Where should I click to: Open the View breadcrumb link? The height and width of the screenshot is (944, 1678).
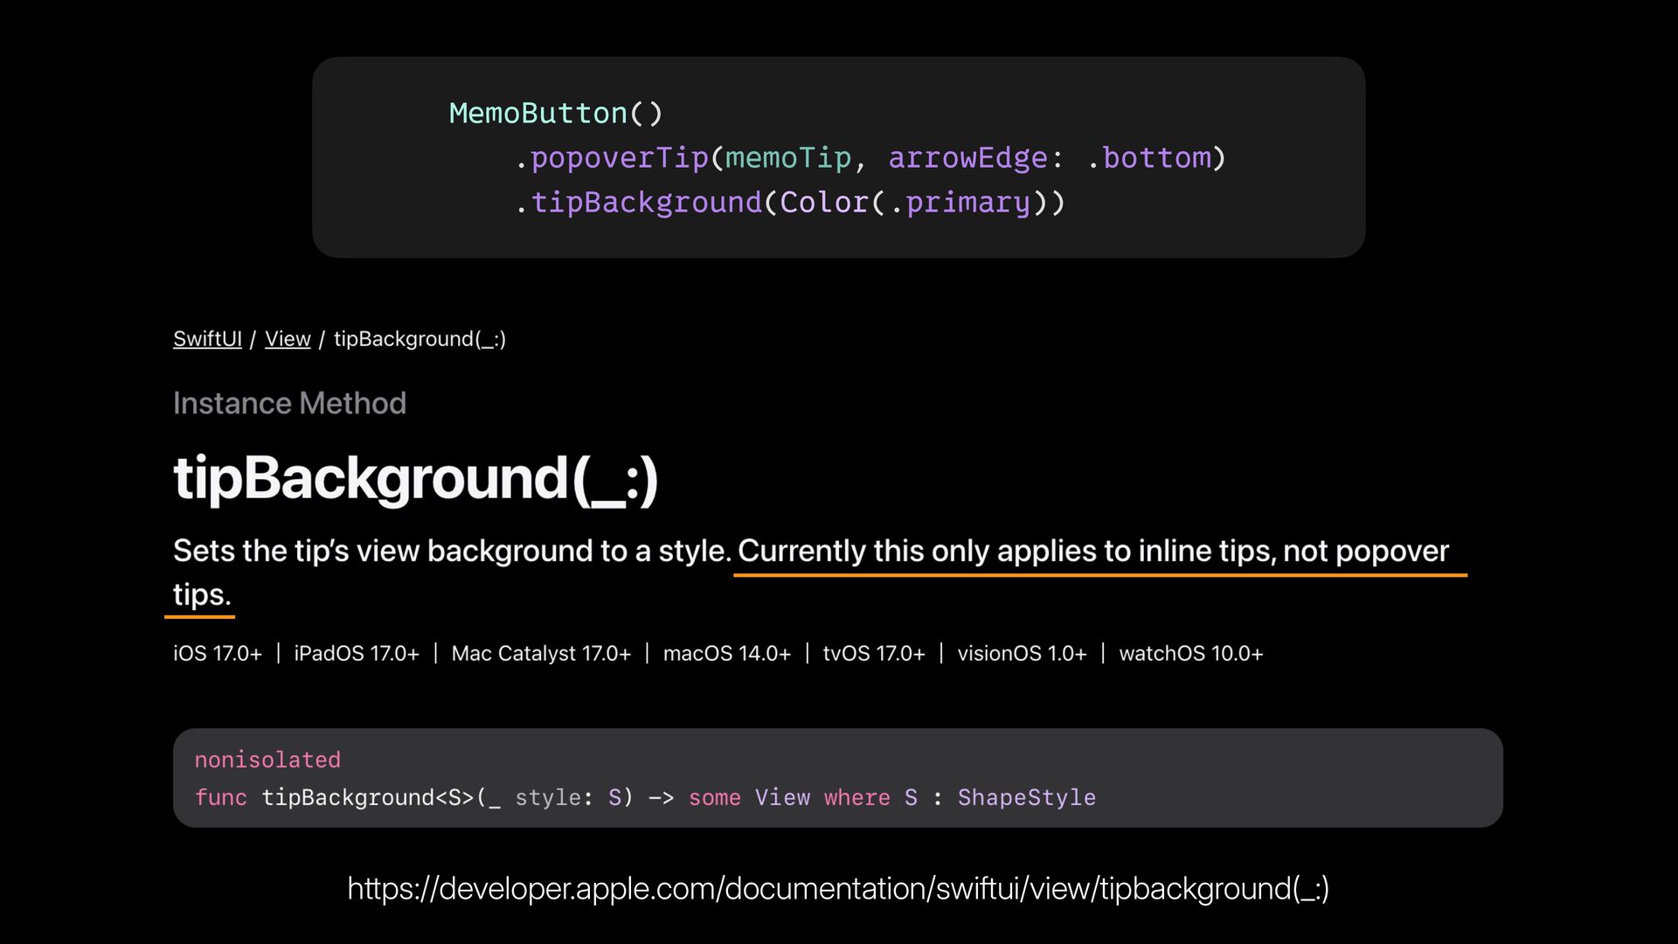(288, 339)
